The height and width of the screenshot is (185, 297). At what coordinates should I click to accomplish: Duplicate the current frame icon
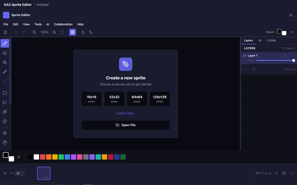(284, 173)
